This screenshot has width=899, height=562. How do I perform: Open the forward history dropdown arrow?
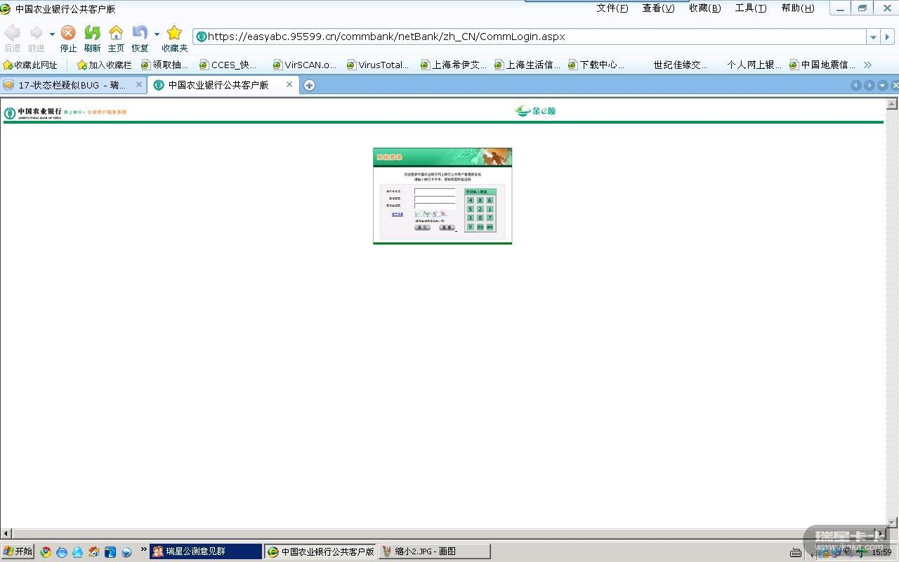point(52,34)
